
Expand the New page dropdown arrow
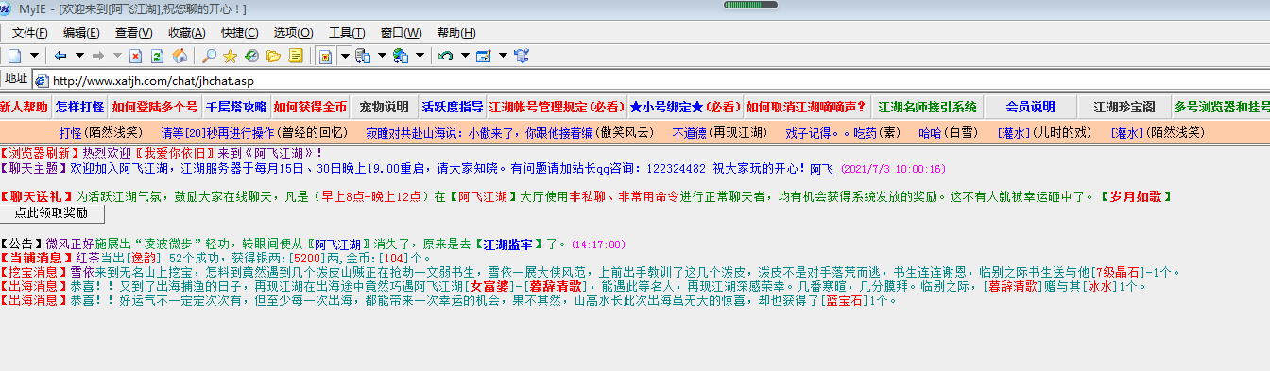pos(35,56)
